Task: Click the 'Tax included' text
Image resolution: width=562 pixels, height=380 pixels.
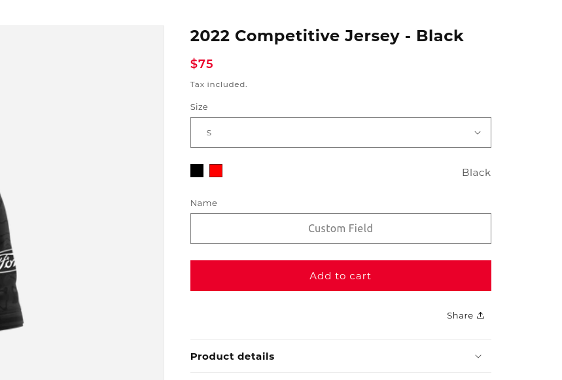Action: 219,84
